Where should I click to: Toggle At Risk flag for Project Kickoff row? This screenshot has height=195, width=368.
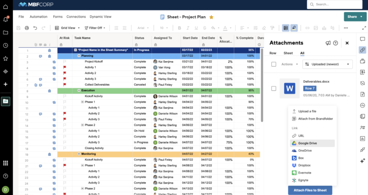(65, 62)
